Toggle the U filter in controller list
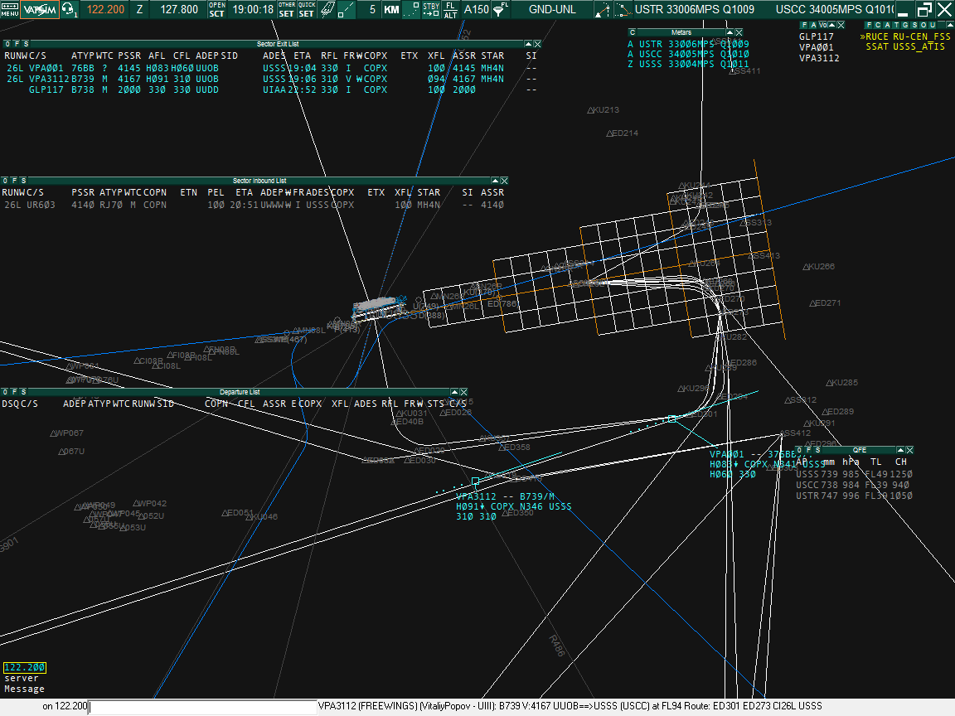 (x=933, y=25)
